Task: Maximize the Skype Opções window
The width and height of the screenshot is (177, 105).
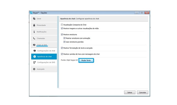Action: (x=142, y=13)
